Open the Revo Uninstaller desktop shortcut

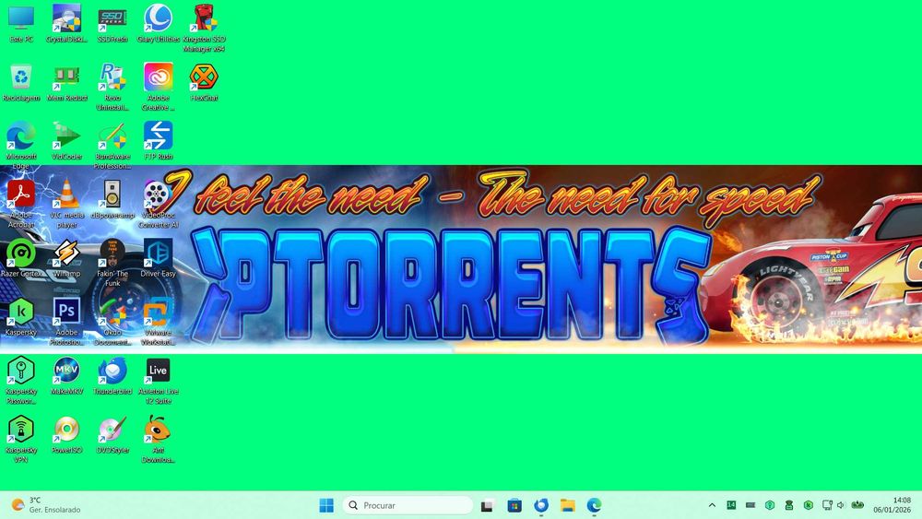coord(112,87)
